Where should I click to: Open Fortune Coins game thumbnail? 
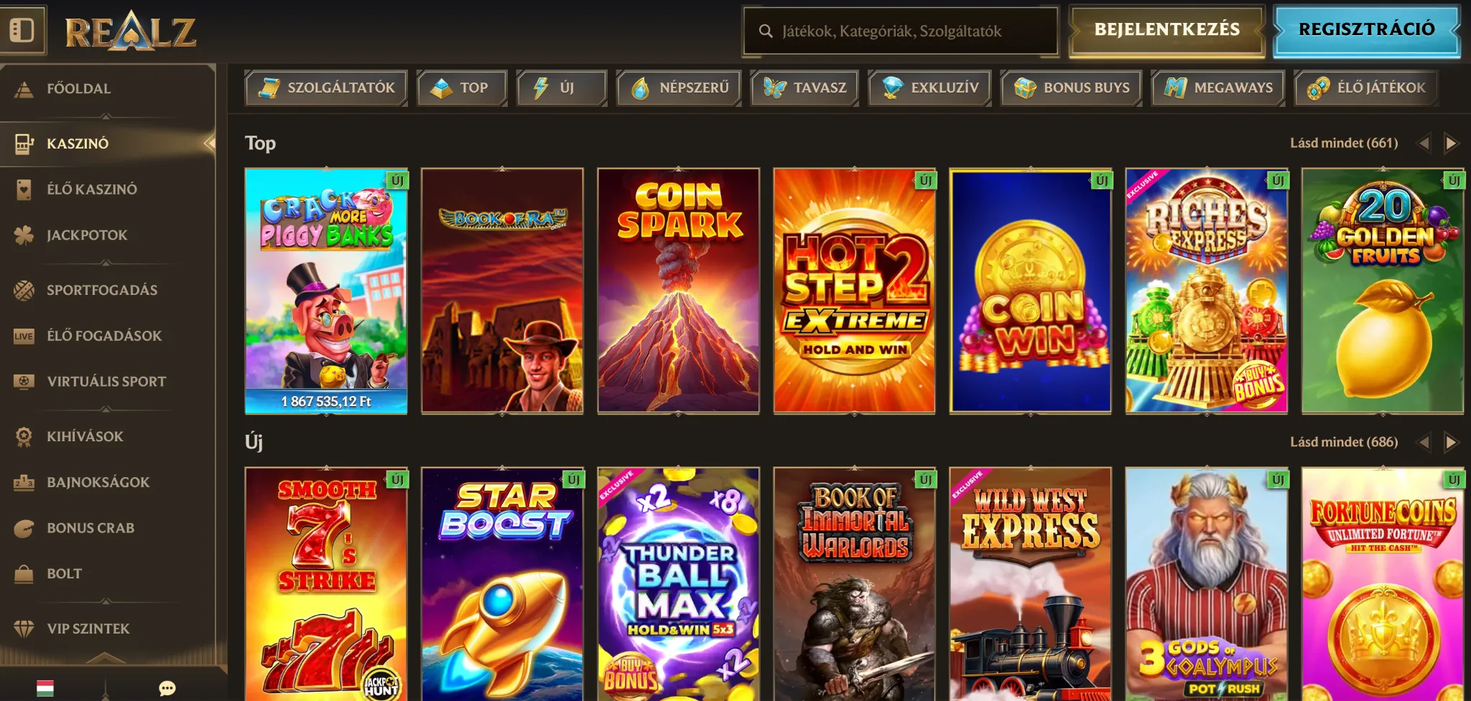click(1383, 584)
